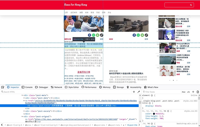Create a new node in the markup view

click(x=134, y=92)
